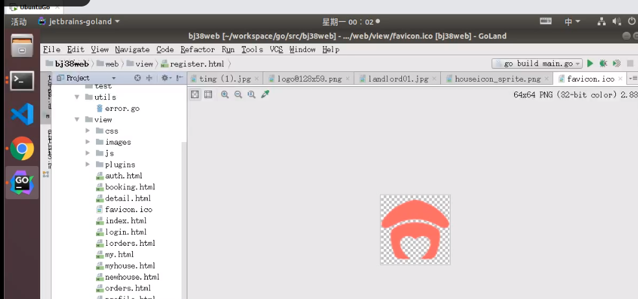Select myhouse.html in project tree
Image resolution: width=638 pixels, height=299 pixels.
pyautogui.click(x=125, y=266)
